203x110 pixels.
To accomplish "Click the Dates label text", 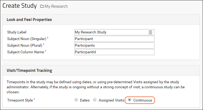I will (x=85, y=100).
